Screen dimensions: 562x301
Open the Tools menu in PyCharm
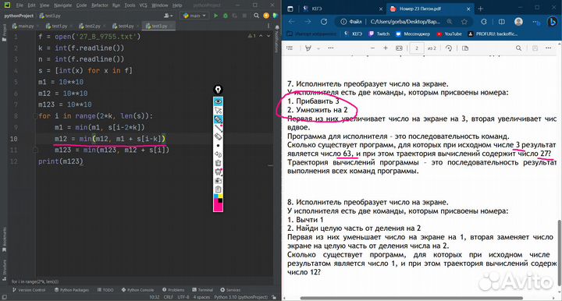[130, 5]
